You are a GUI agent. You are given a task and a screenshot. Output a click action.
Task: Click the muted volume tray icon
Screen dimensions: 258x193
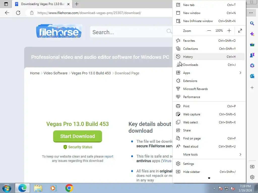click(x=233, y=188)
